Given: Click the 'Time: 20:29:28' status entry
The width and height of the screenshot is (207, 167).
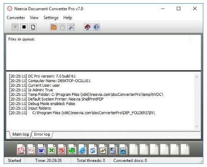Looking at the screenshot, I should click(x=48, y=161).
